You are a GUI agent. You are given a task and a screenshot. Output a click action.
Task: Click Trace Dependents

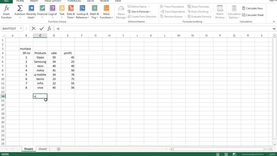pyautogui.click(x=173, y=12)
